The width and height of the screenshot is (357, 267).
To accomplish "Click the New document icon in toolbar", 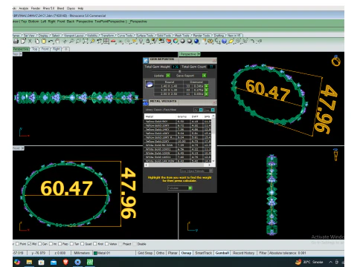I will tap(23, 42).
